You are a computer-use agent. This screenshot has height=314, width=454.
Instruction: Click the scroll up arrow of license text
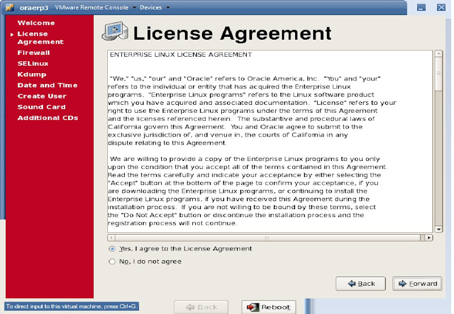[x=439, y=53]
